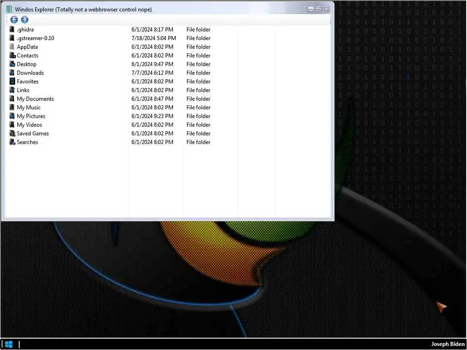This screenshot has height=350, width=467.
Task: Click date 6/1/2024 8:17 PM
Action: (152, 30)
